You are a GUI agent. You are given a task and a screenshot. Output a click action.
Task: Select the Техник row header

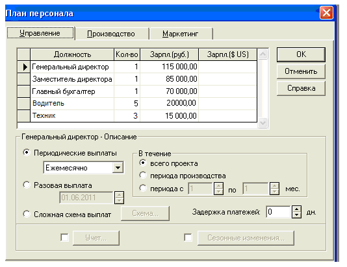[24, 115]
